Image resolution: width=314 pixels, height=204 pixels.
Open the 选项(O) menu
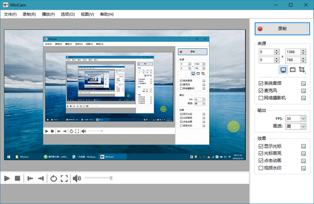point(68,15)
